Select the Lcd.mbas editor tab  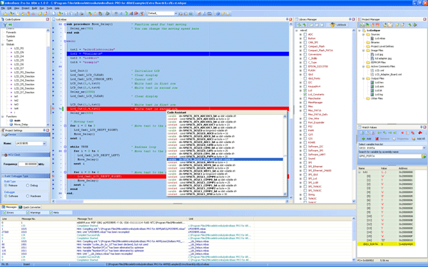click(60, 19)
